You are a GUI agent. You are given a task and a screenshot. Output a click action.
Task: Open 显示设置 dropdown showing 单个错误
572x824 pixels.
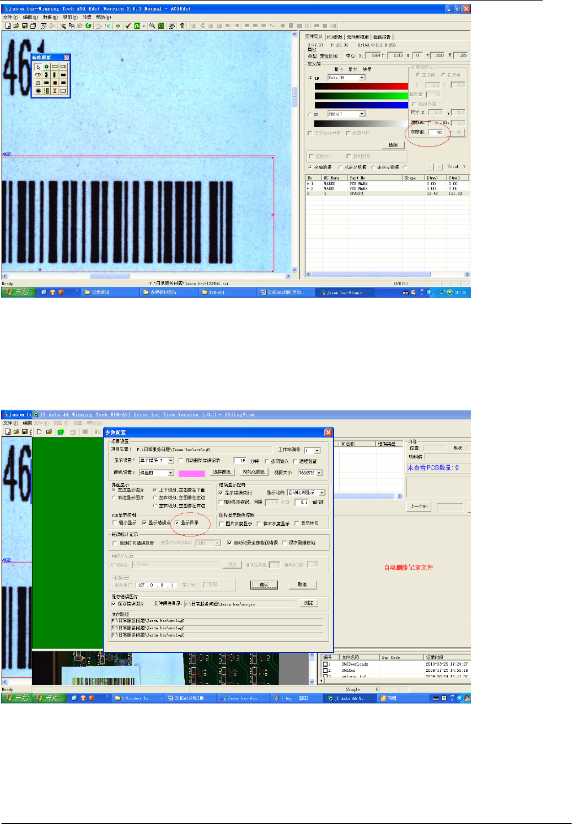click(171, 460)
